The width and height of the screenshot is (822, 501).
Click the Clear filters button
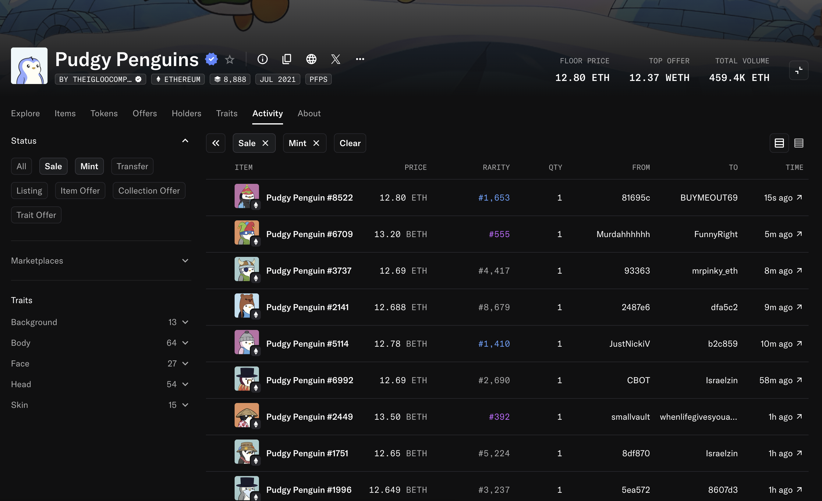pos(350,143)
